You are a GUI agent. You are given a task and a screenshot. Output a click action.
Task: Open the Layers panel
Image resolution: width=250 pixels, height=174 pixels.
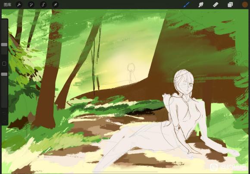[230, 5]
